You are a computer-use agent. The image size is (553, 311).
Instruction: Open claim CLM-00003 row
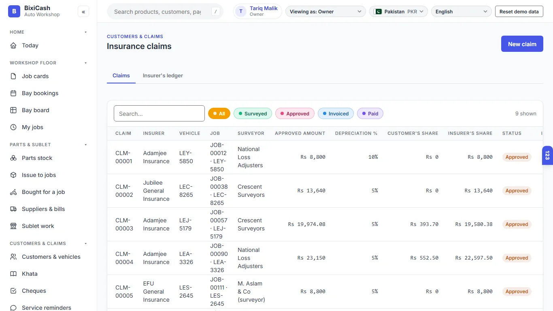coord(325,224)
